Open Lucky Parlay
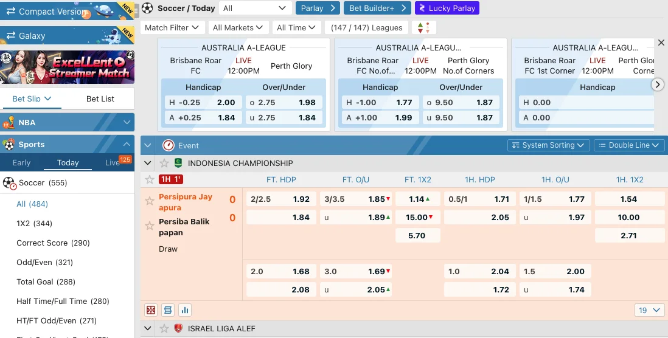 pyautogui.click(x=447, y=8)
